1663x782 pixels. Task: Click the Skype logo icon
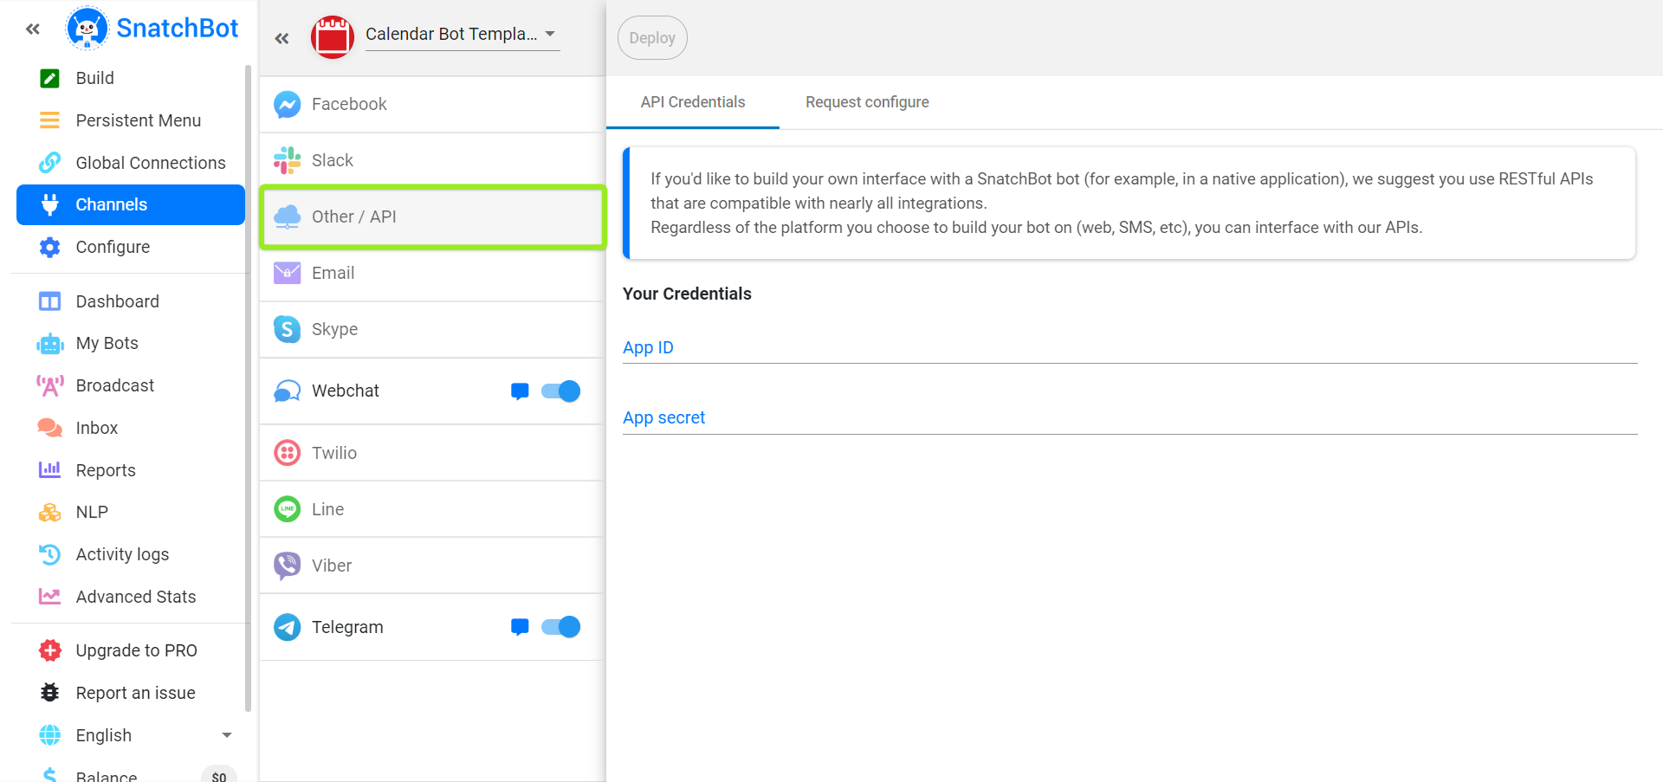pyautogui.click(x=288, y=329)
